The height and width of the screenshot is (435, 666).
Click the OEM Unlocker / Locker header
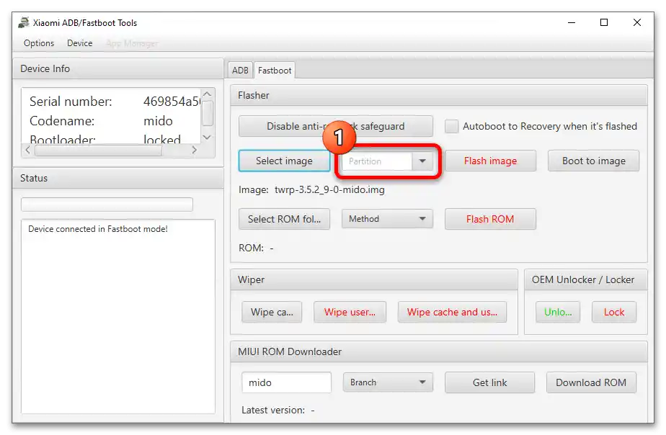coord(586,279)
